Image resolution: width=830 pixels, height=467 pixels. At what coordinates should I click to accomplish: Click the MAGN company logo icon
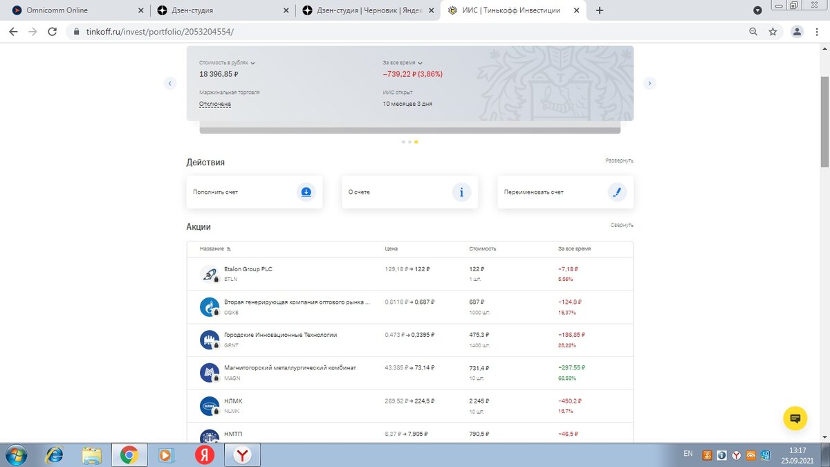[210, 373]
